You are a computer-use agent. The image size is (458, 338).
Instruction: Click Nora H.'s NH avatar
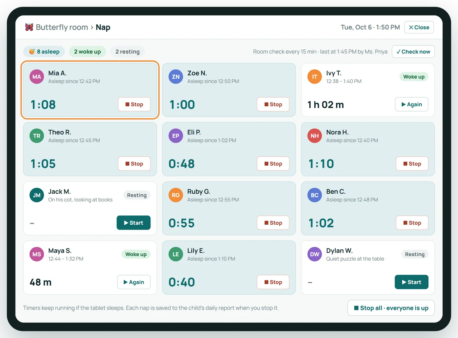pyautogui.click(x=315, y=136)
